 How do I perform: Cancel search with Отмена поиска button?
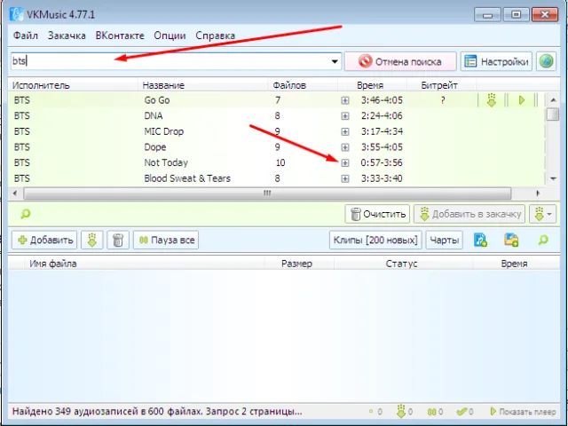[x=400, y=61]
